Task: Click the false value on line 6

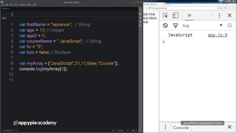Action: point(44,52)
